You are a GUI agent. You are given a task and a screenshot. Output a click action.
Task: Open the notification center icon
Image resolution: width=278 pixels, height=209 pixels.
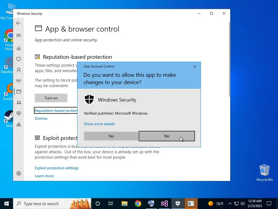269,204
